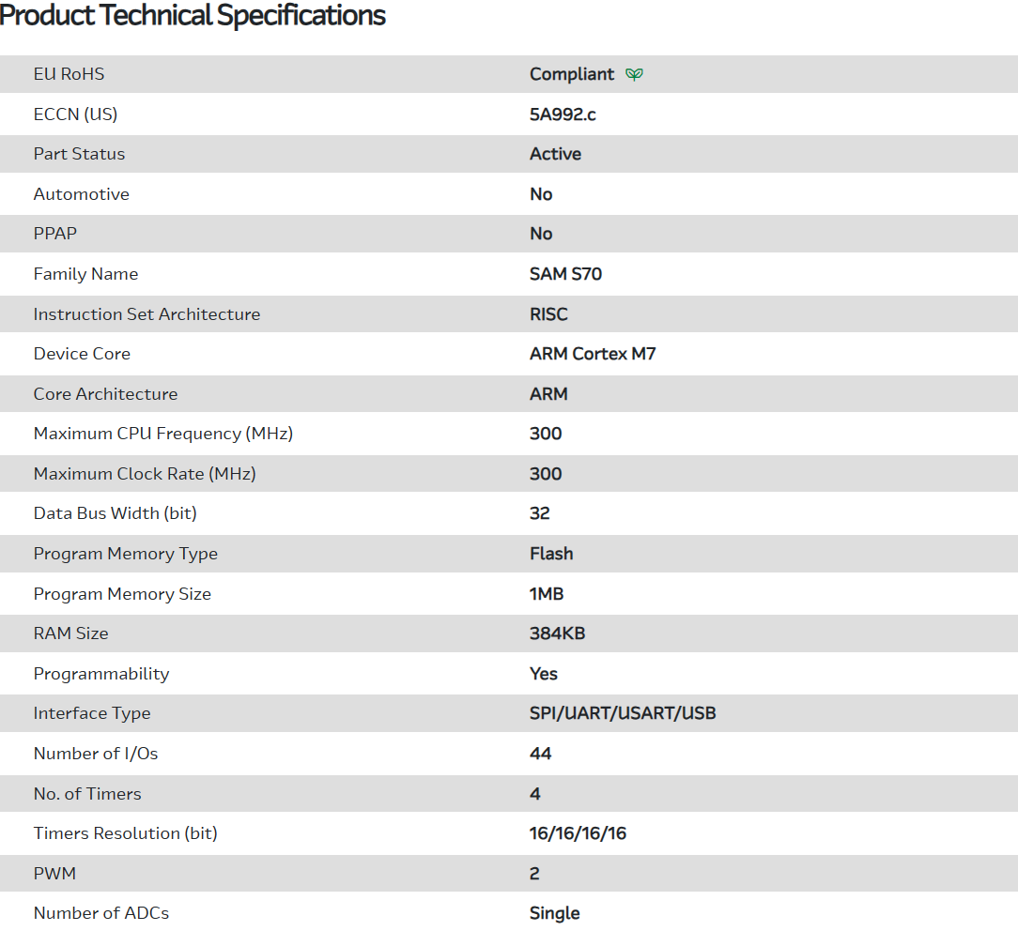Select the RISC instruction set value

548,314
